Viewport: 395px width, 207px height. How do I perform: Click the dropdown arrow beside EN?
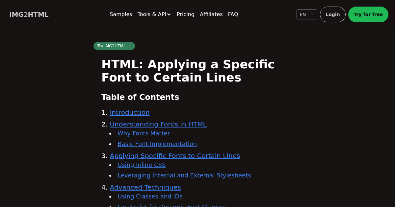pyautogui.click(x=312, y=14)
